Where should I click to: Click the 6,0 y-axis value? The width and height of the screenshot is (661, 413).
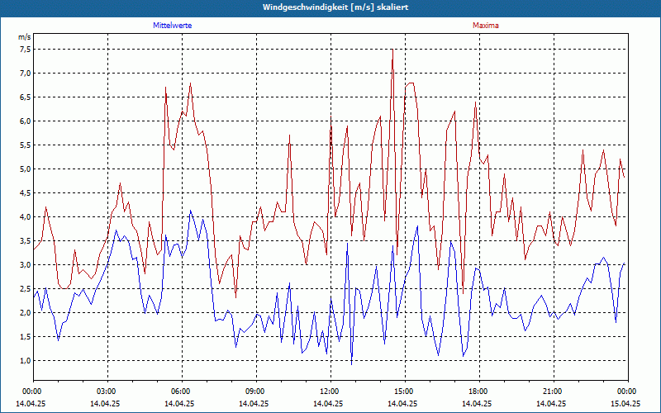pyautogui.click(x=26, y=121)
